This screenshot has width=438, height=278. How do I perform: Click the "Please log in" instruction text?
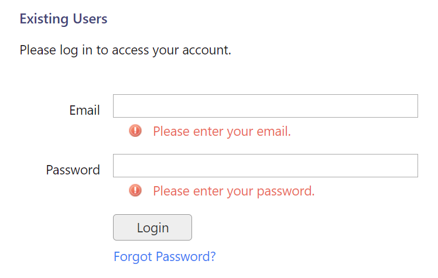point(125,50)
